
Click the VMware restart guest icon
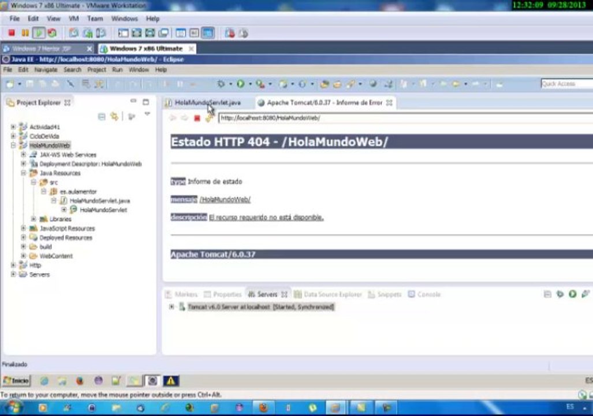tap(52, 33)
